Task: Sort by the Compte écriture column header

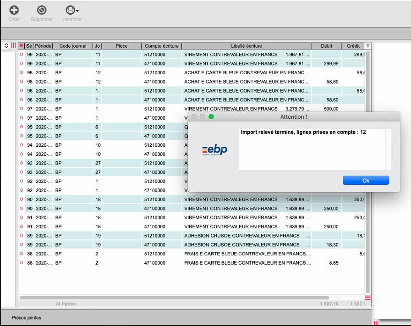Action: click(161, 46)
